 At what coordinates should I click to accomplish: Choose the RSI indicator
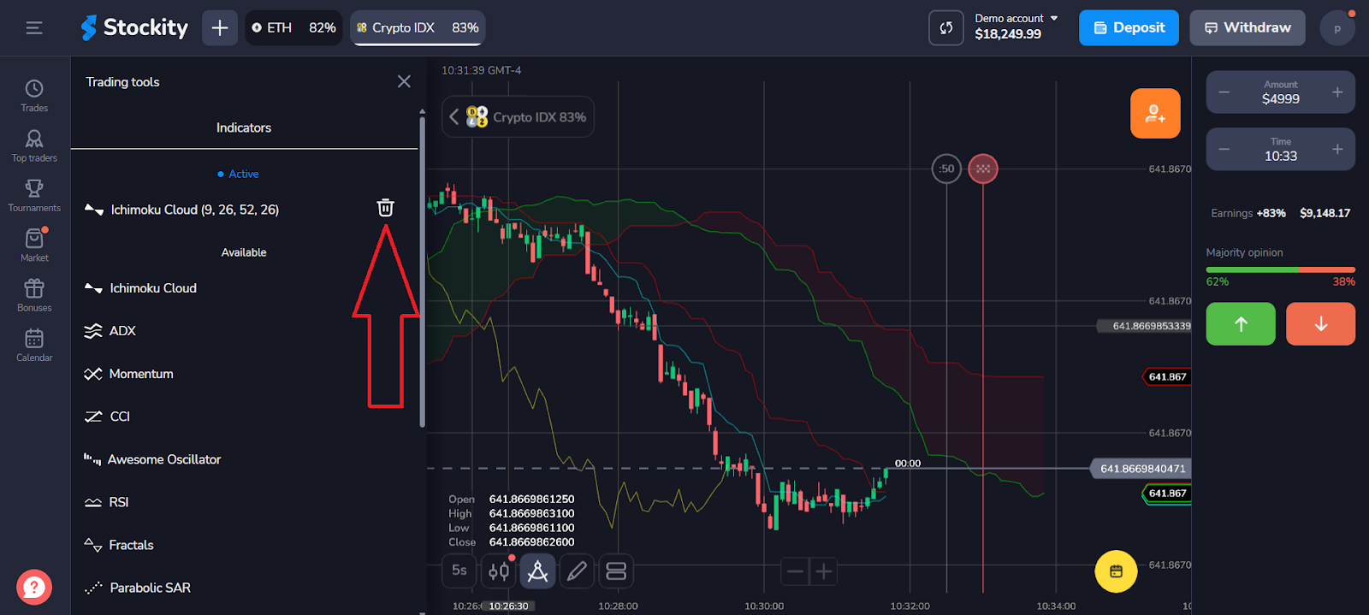(x=106, y=502)
